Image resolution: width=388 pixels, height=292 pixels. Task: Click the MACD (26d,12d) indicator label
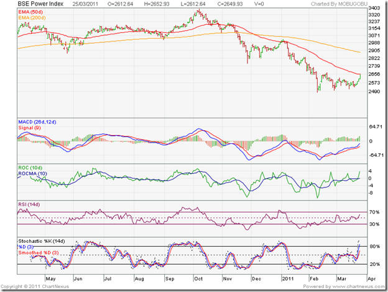coord(37,122)
